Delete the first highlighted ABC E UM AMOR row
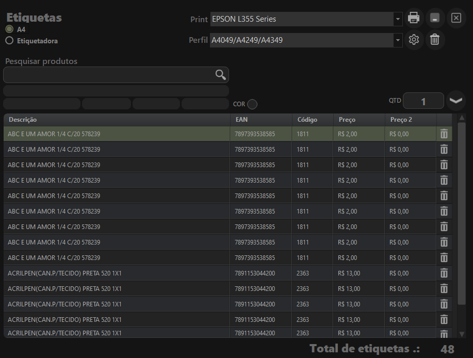This screenshot has height=358, width=473. click(x=444, y=134)
